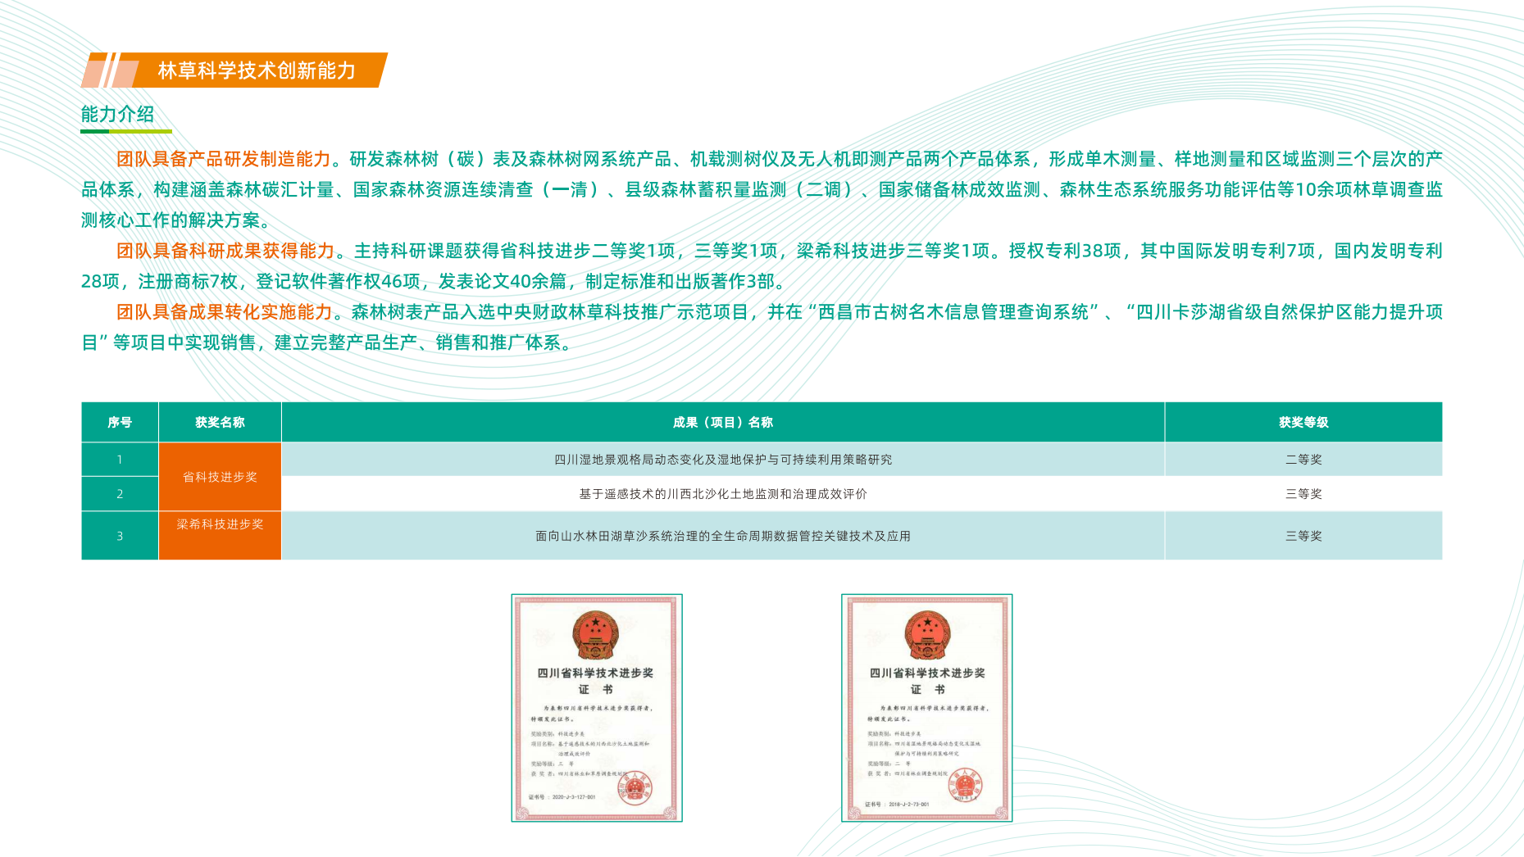
Task: Click the national emblem on the left certificate
Action: click(x=595, y=636)
